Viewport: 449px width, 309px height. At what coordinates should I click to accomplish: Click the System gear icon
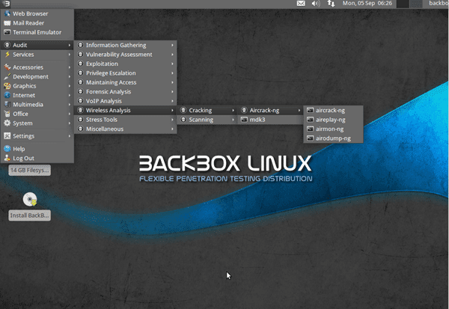tap(7, 123)
